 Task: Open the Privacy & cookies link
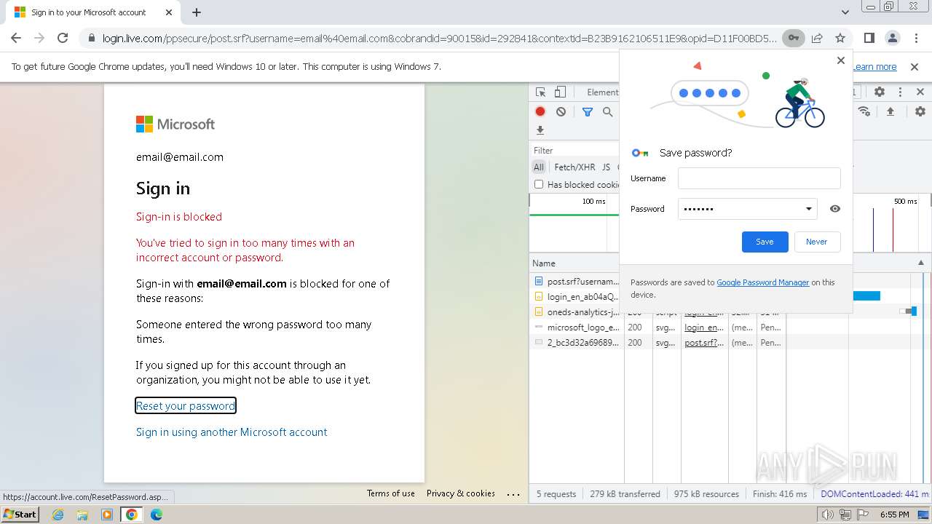(x=461, y=493)
